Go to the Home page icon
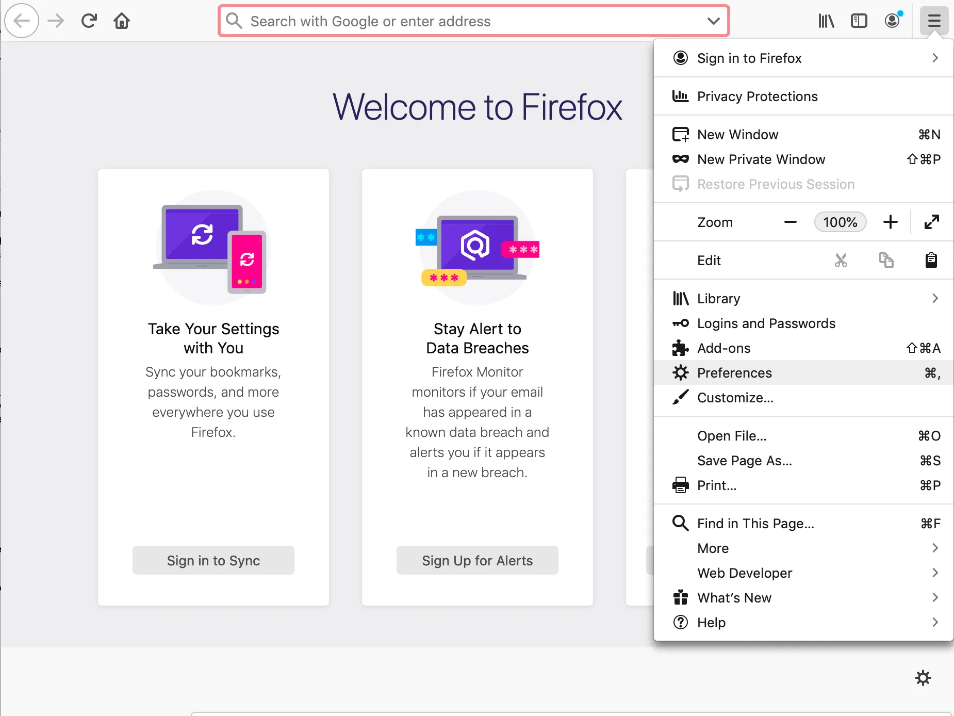 coord(122,21)
